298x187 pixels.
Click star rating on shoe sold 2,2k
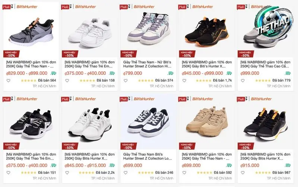[x=86, y=173]
